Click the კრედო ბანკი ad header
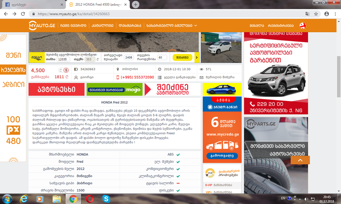The height and width of the screenshot is (204, 341). click(222, 107)
